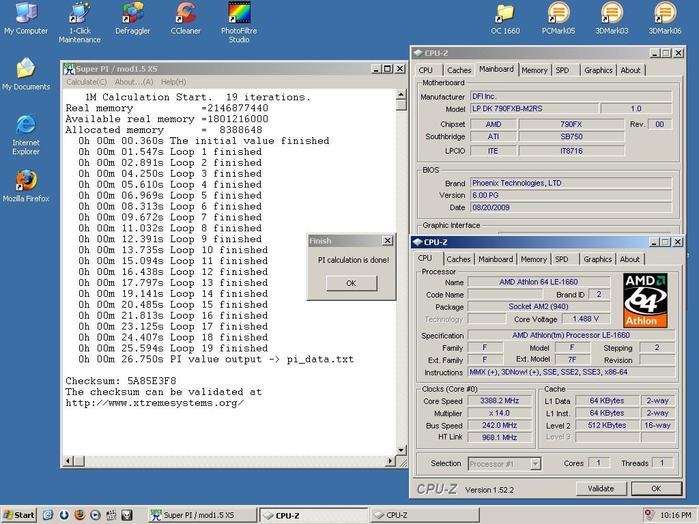This screenshot has height=524, width=699.
Task: Open Calculate menu in Super PI
Action: [87, 82]
